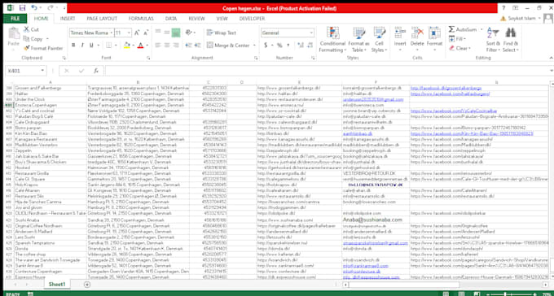Open the font name dropdown
The width and height of the screenshot is (554, 296).
pos(112,33)
